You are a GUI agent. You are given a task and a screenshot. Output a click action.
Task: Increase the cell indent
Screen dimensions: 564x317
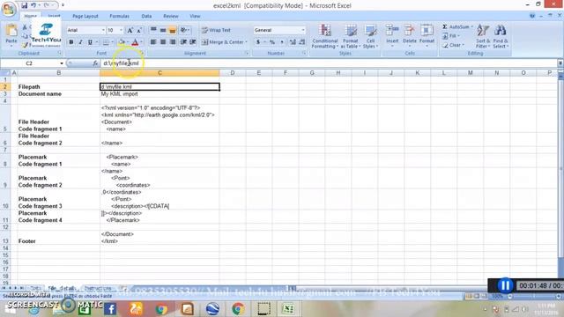pyautogui.click(x=193, y=42)
